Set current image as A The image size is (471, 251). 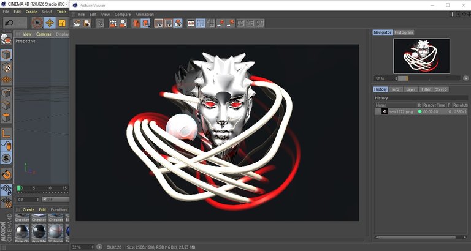click(221, 23)
